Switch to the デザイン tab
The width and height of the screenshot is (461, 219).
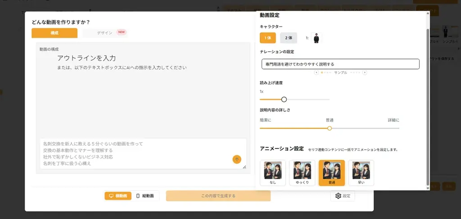105,33
